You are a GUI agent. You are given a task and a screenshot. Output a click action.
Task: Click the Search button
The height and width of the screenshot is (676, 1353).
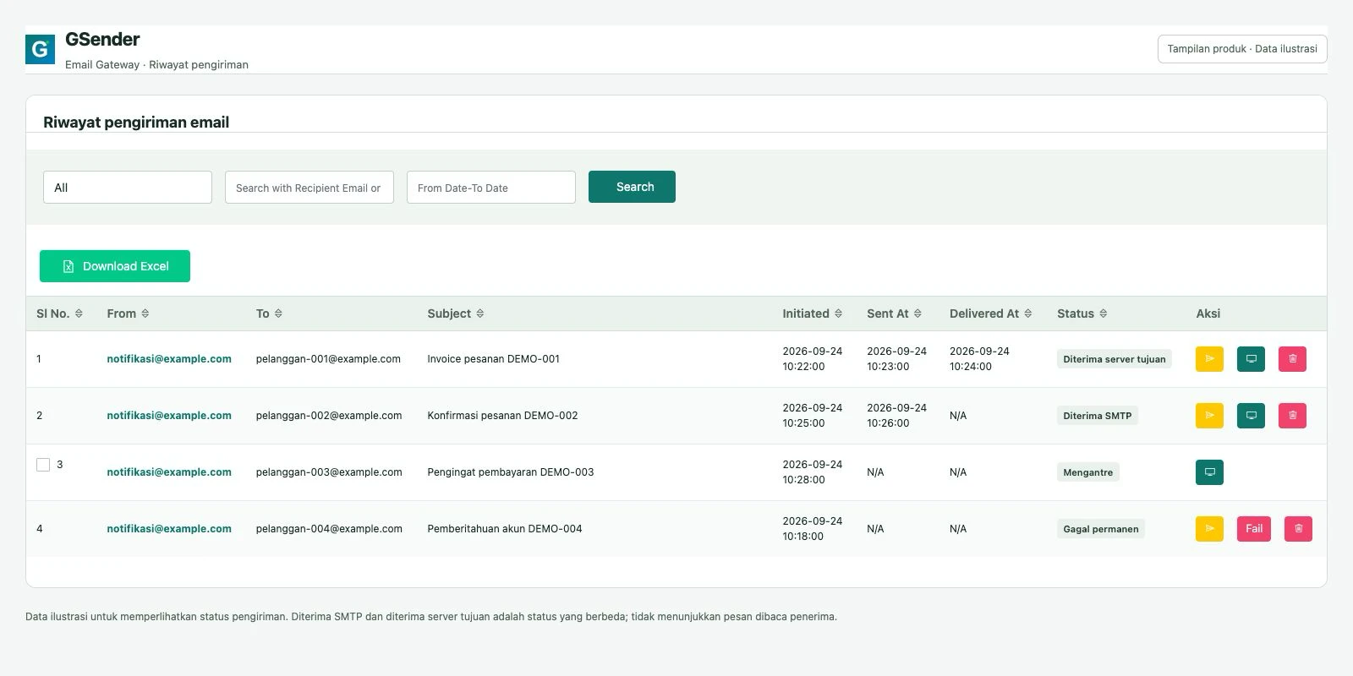point(632,187)
